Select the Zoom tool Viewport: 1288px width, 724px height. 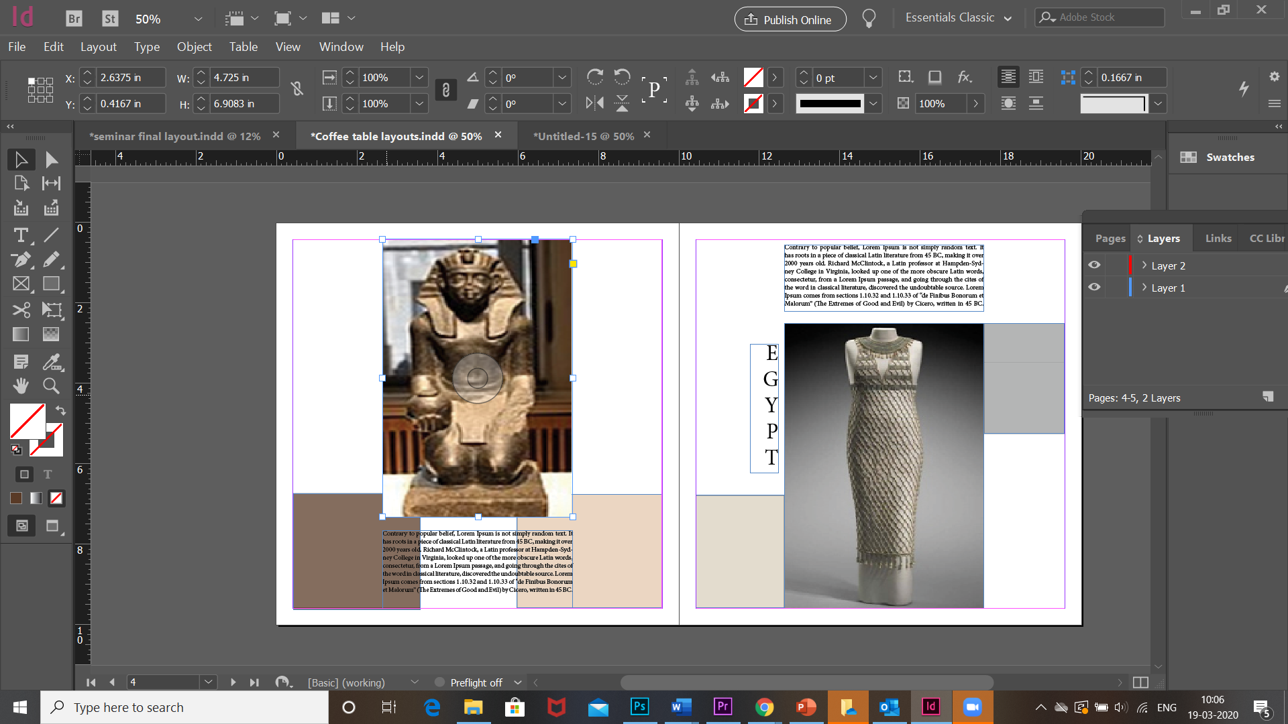click(x=51, y=385)
